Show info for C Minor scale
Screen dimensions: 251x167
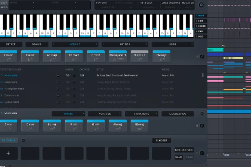tap(74, 75)
